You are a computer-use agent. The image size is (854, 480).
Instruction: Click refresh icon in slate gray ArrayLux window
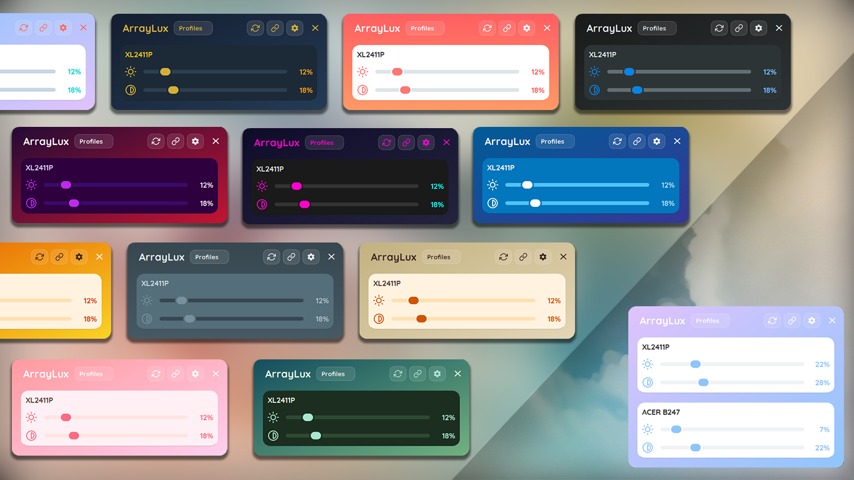coord(271,257)
